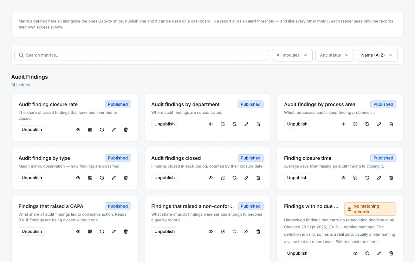Click the eye icon on Audit findings by type
Viewport: 415px width, 262px height.
coord(78,178)
